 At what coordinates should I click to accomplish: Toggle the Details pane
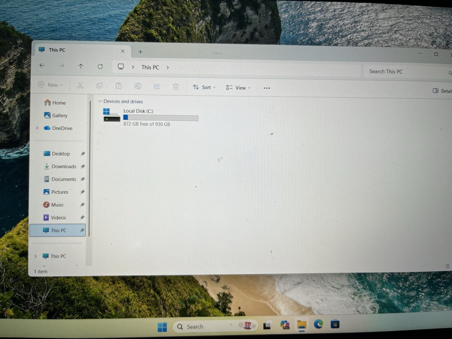[442, 91]
